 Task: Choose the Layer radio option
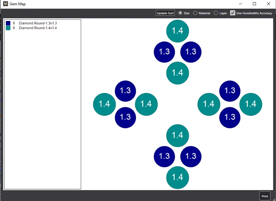pos(216,13)
